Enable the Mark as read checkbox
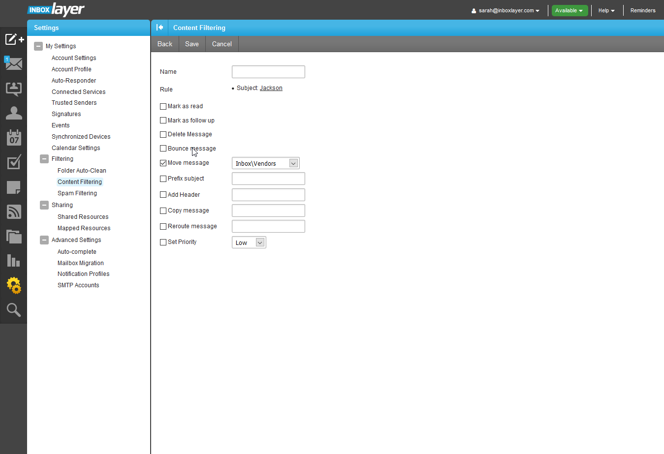Screen dimensions: 664x454 [x=163, y=106]
